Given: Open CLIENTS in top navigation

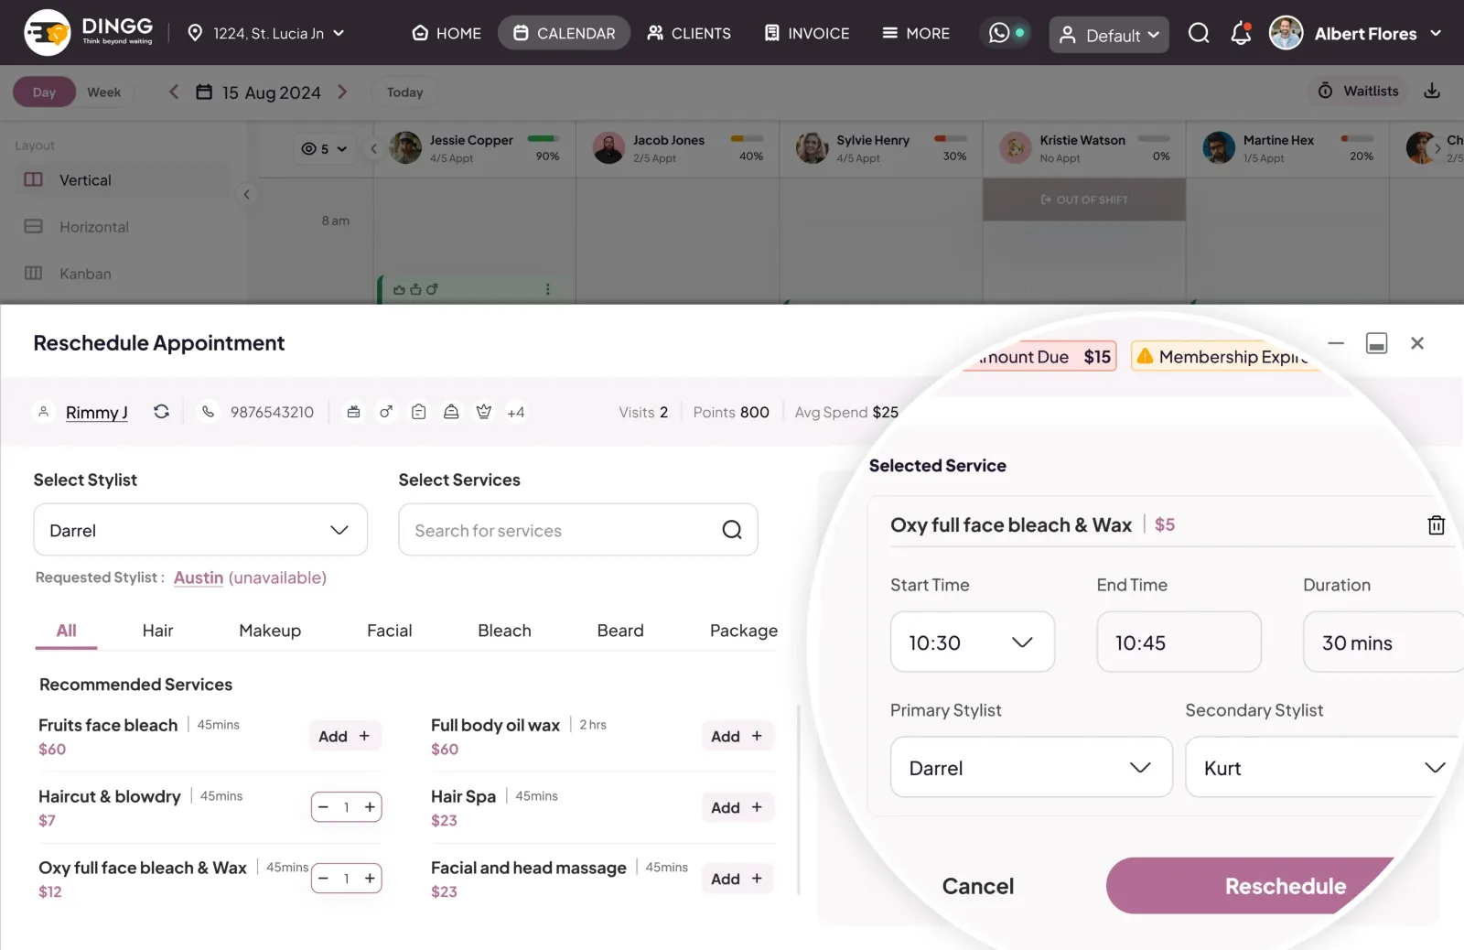Looking at the screenshot, I should tap(689, 33).
